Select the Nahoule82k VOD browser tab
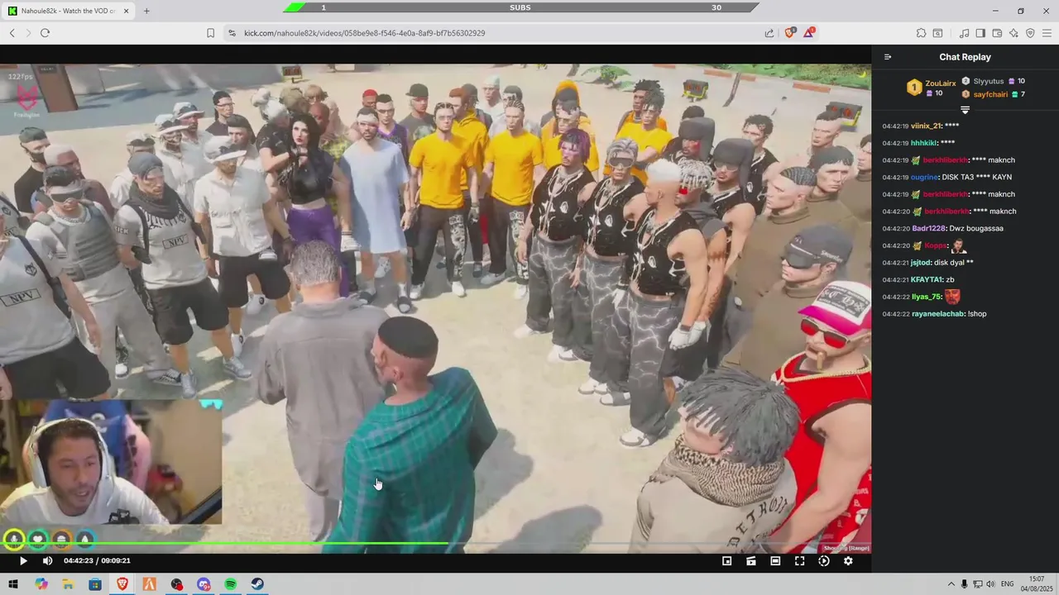1059x595 pixels. pos(68,11)
